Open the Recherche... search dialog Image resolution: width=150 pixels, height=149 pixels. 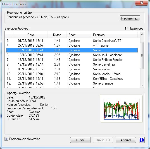pos(130,18)
